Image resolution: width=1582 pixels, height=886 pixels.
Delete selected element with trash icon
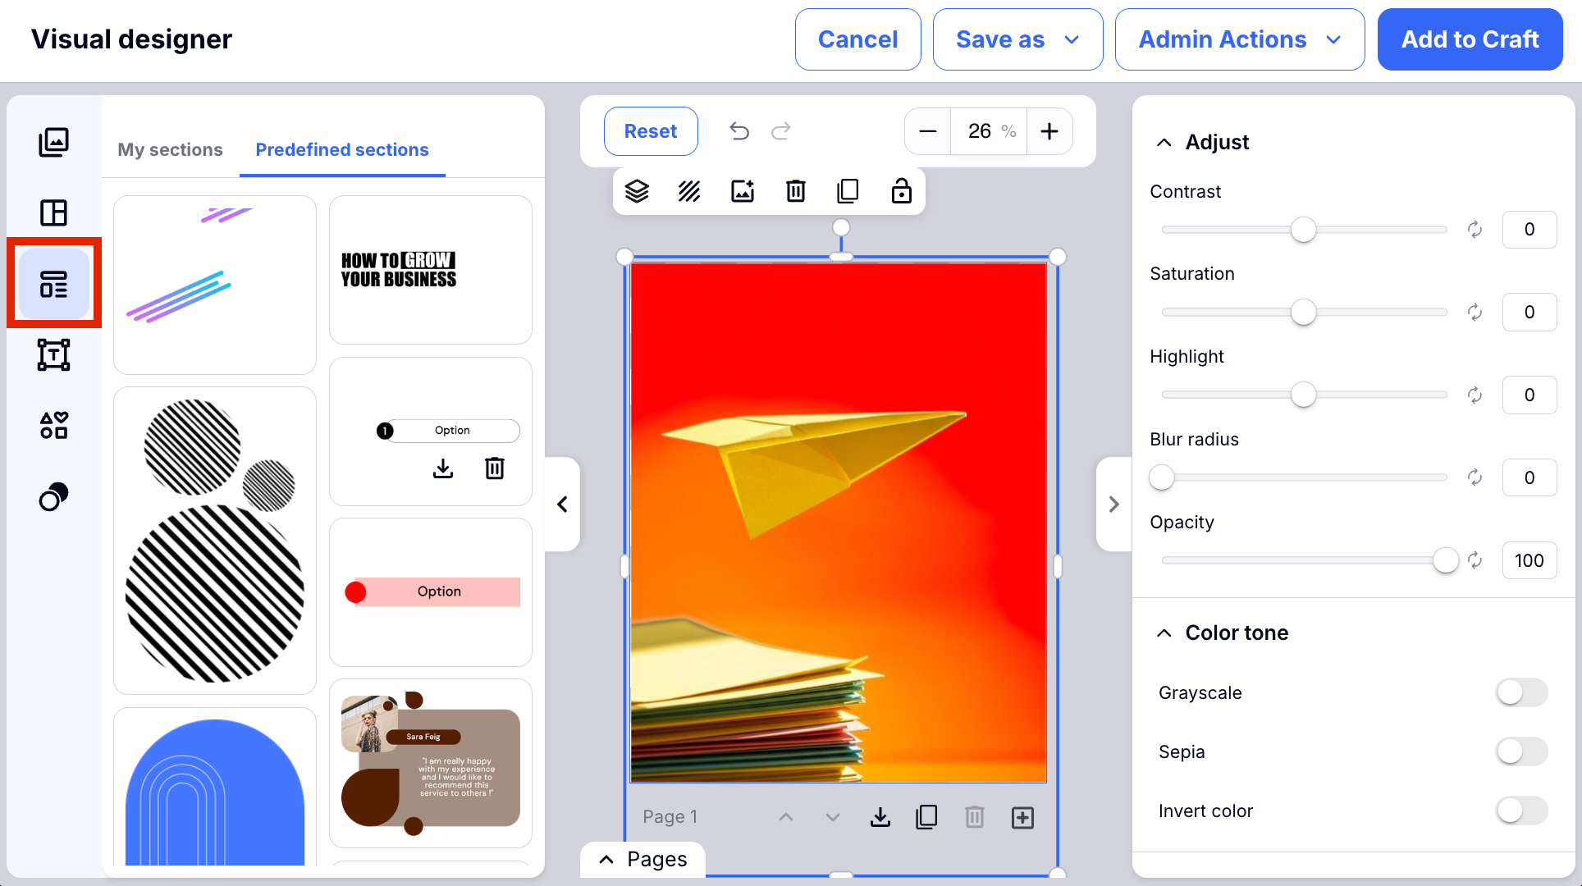point(795,191)
